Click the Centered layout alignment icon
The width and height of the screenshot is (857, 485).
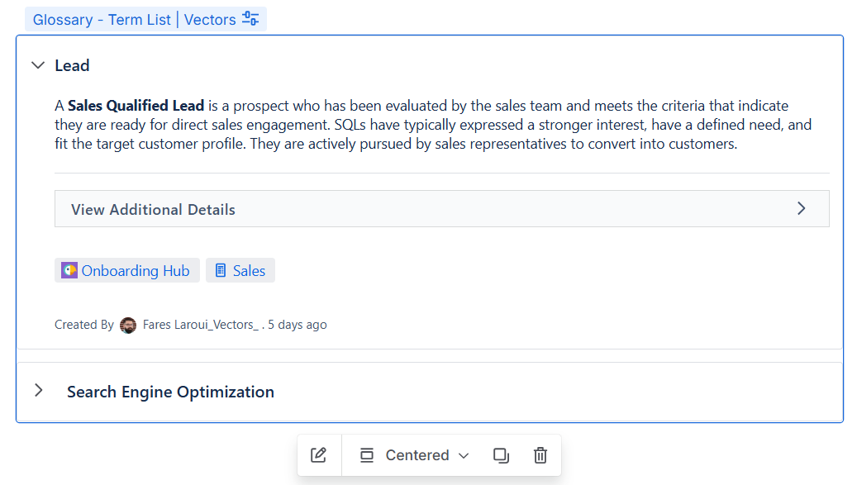pos(367,455)
